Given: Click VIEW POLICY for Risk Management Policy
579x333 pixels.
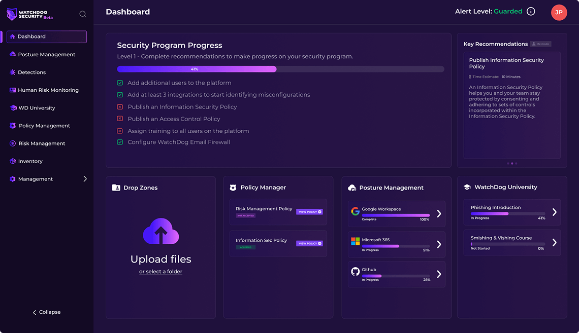Looking at the screenshot, I should coord(309,212).
